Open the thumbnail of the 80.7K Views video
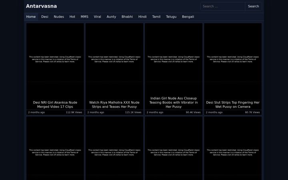288x180 pixels. click(x=233, y=59)
